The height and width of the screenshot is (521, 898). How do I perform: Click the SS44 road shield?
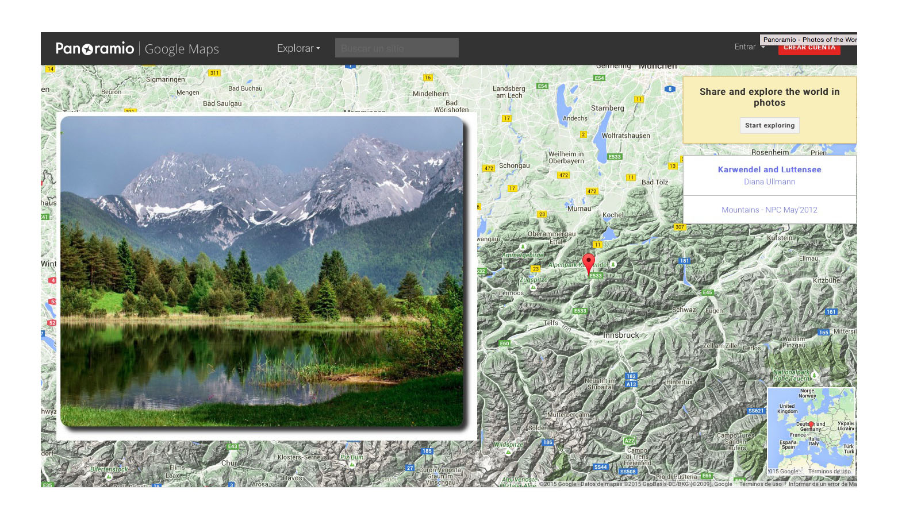click(x=601, y=467)
